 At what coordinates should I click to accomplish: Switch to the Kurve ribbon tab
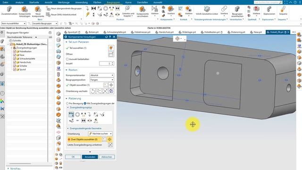[x=128, y=2]
